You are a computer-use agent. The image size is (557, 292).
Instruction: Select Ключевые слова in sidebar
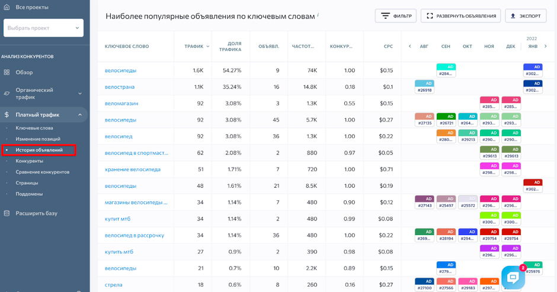coord(34,128)
